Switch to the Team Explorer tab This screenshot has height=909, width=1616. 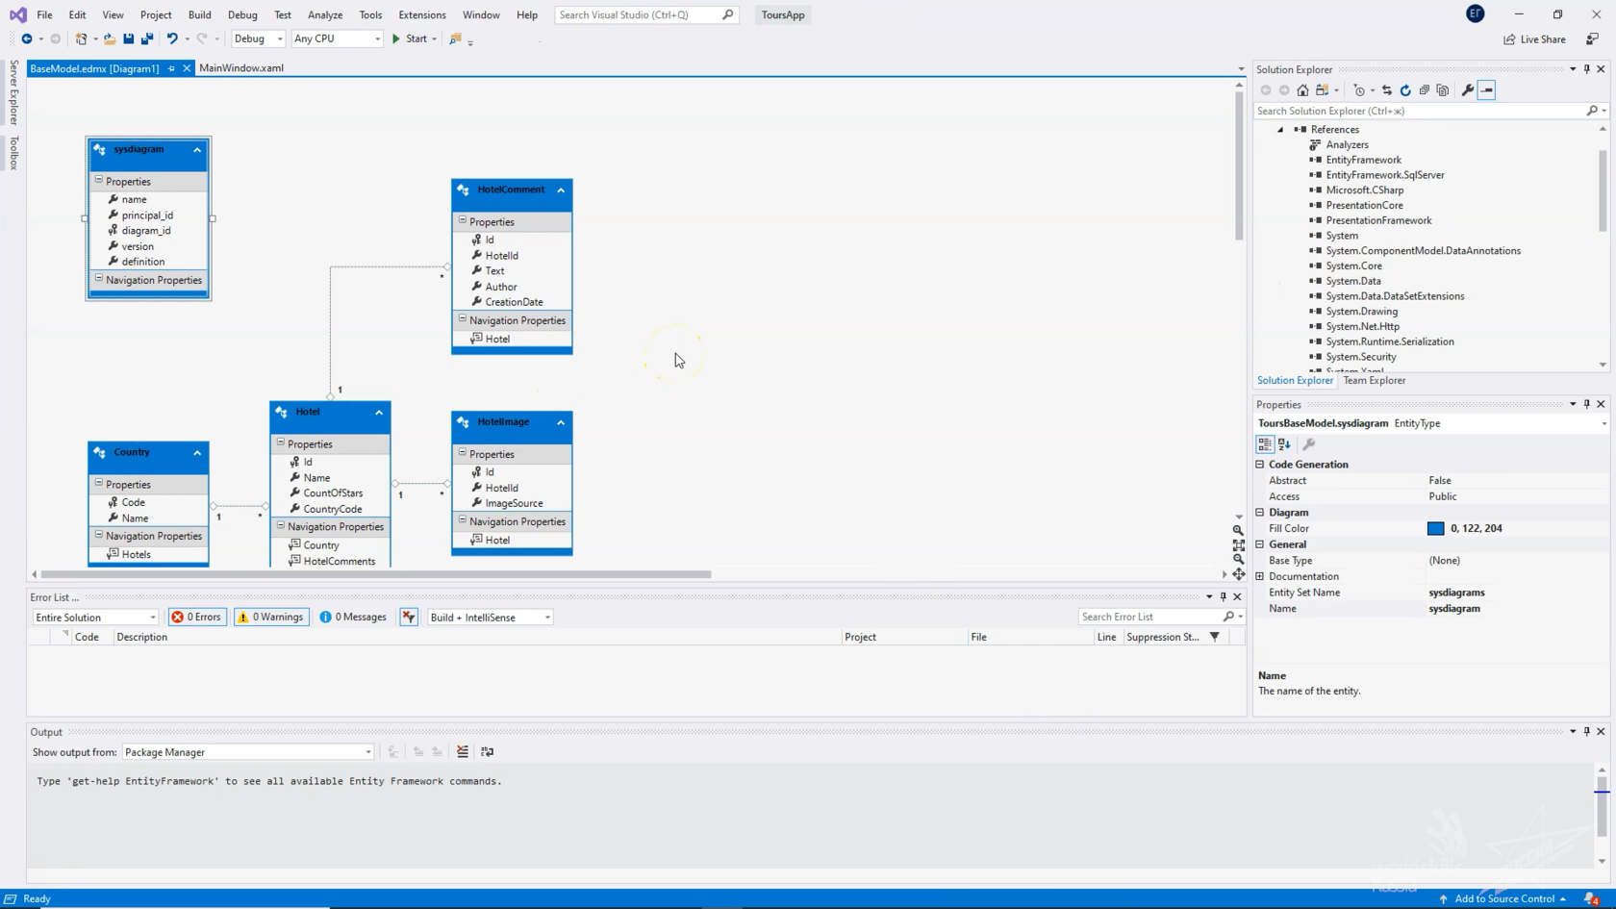point(1374,381)
